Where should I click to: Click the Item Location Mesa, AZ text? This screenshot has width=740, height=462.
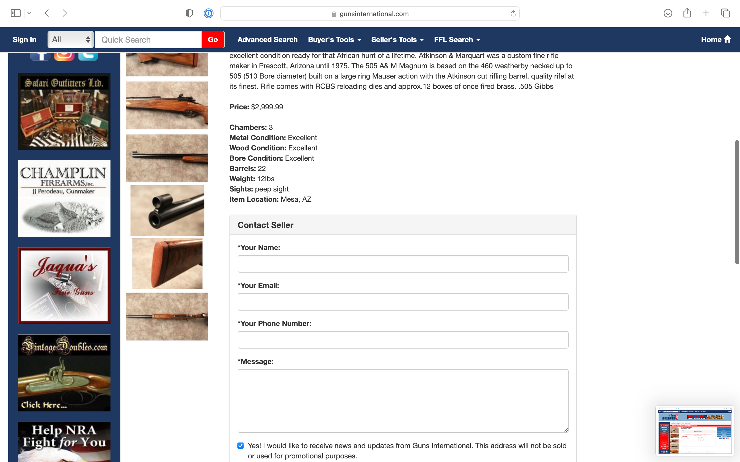tap(270, 199)
